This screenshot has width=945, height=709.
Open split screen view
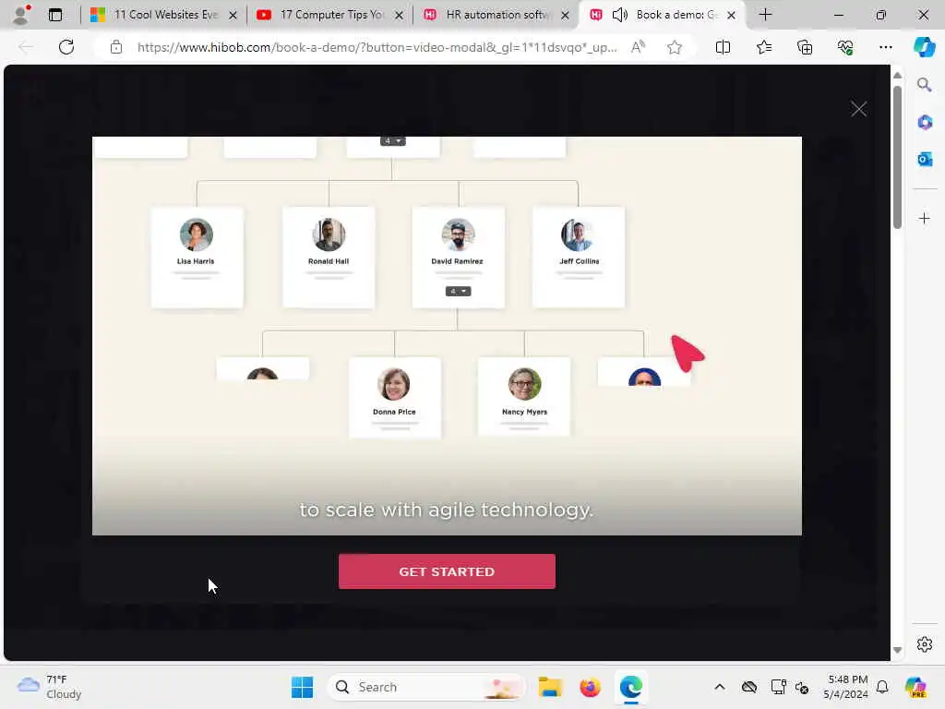[x=723, y=47]
